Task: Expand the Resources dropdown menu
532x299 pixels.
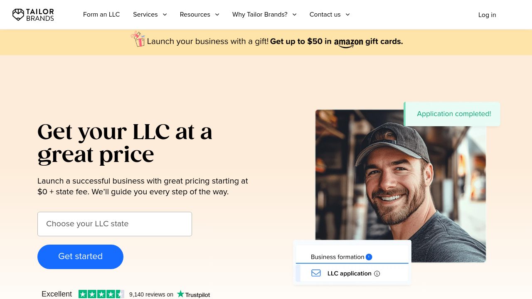Action: (x=199, y=15)
